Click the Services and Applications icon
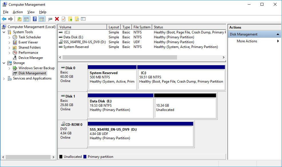This screenshot has height=167, width=282. tap(9, 78)
